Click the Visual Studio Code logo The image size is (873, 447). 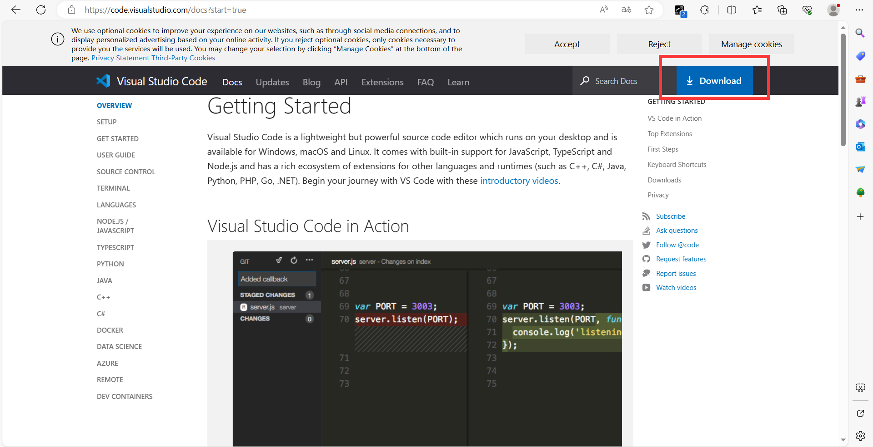103,81
